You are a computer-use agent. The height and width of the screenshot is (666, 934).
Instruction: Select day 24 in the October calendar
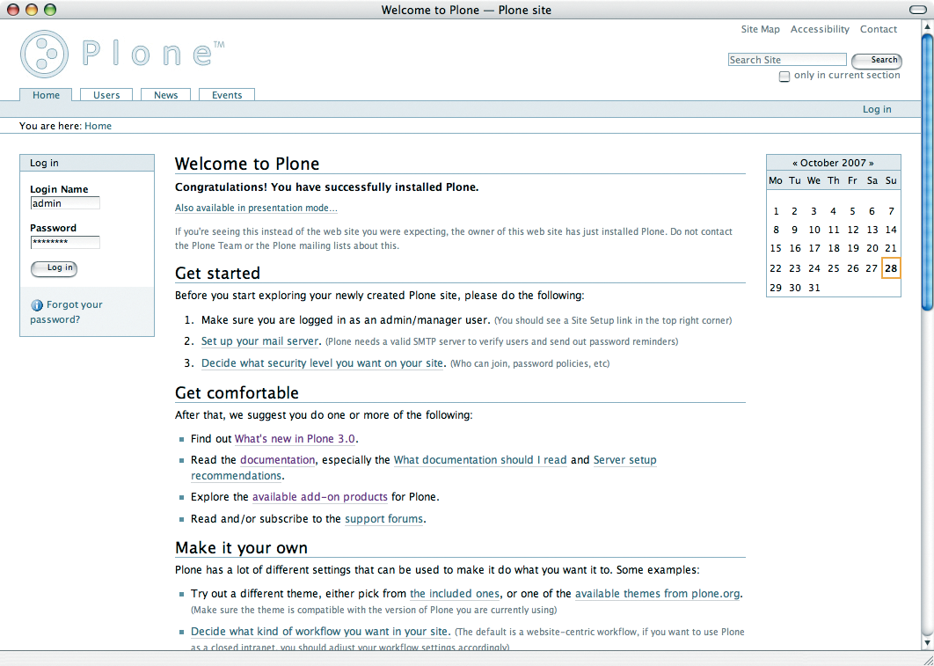(x=814, y=268)
